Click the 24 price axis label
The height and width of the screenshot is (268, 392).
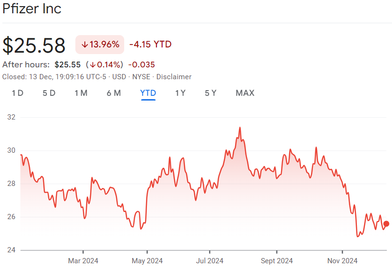coord(11,250)
